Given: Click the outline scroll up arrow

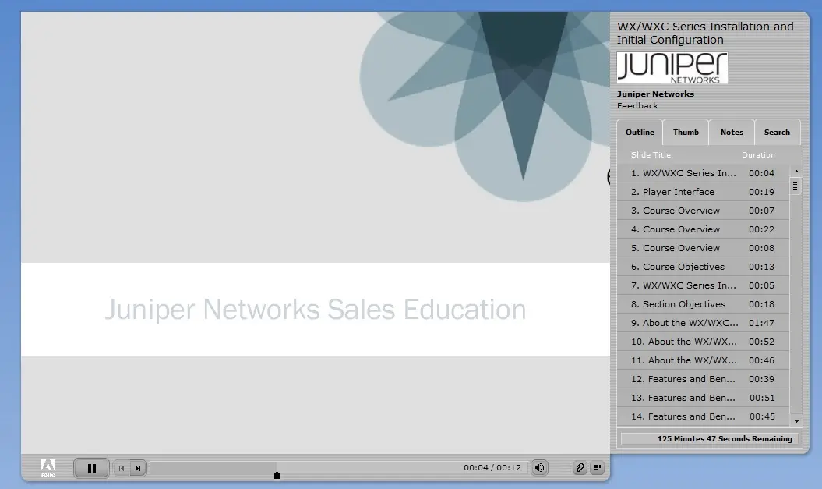Looking at the screenshot, I should [x=796, y=172].
